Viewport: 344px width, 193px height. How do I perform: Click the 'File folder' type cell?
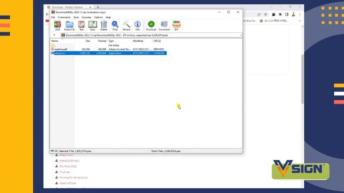click(x=114, y=45)
